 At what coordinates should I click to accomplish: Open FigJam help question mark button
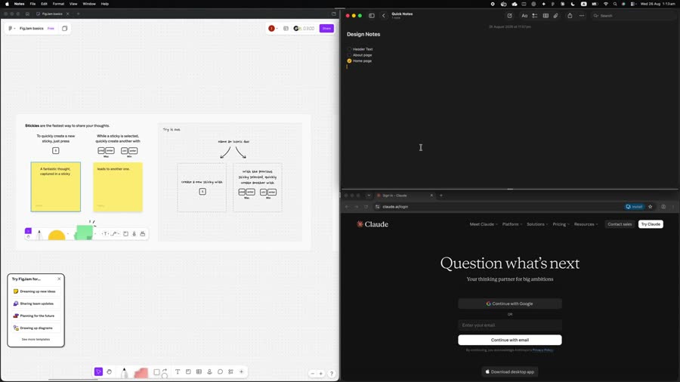pyautogui.click(x=332, y=374)
